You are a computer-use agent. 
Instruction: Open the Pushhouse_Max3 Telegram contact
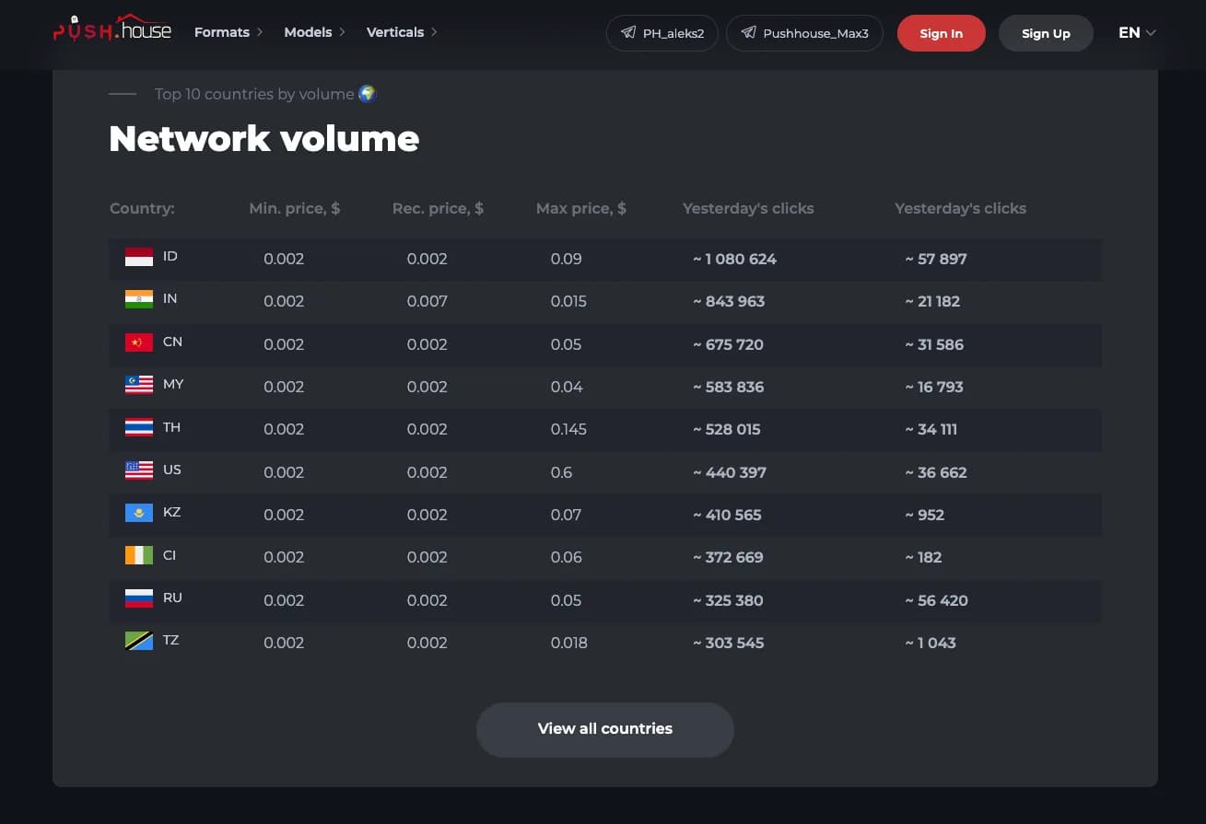point(804,33)
